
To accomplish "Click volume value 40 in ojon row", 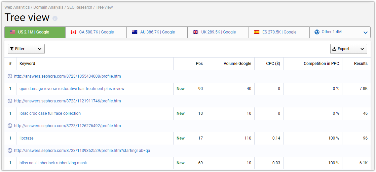I will pyautogui.click(x=249, y=89).
